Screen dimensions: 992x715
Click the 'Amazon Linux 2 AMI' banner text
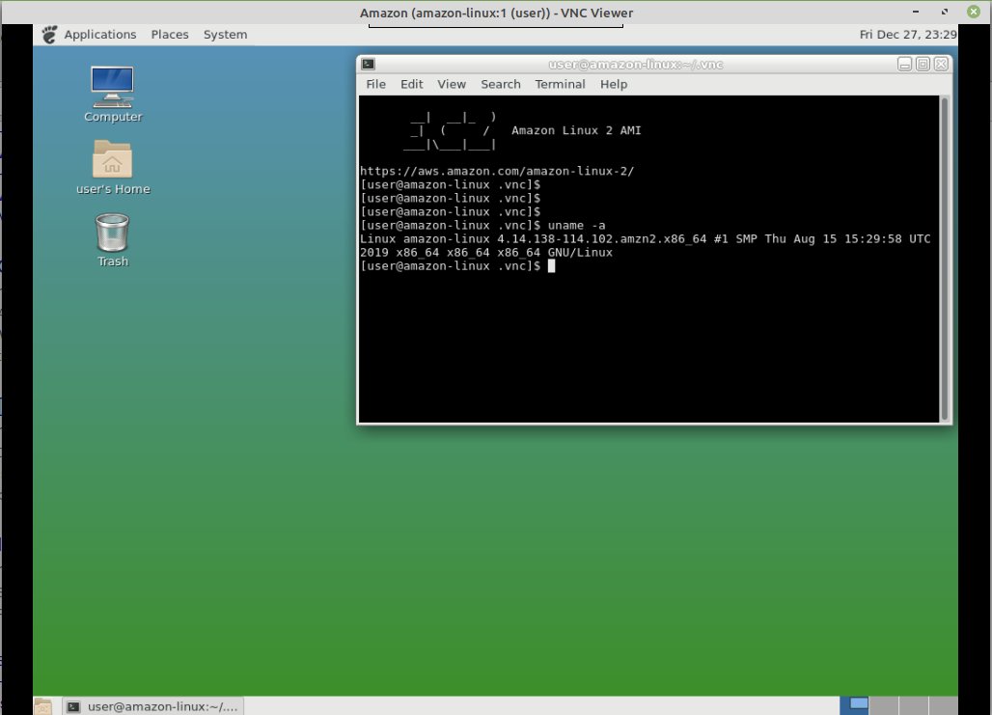point(576,130)
